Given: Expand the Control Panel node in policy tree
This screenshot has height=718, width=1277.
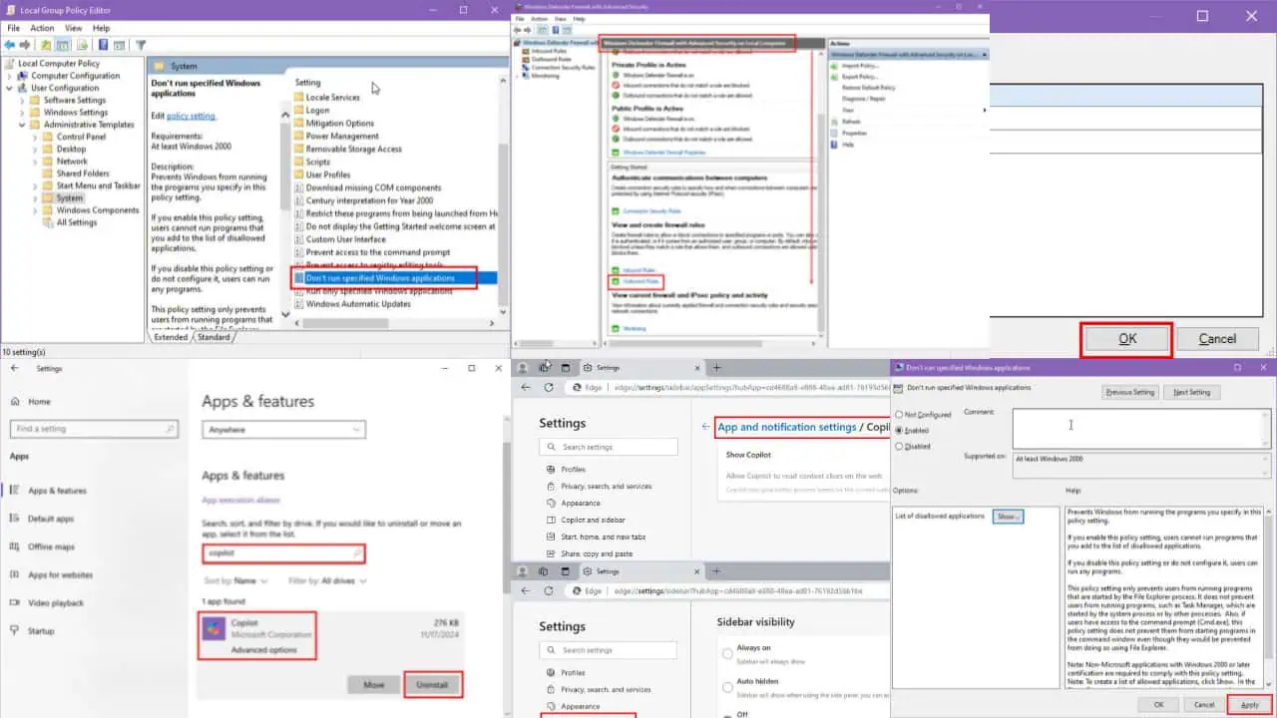Looking at the screenshot, I should [x=35, y=137].
